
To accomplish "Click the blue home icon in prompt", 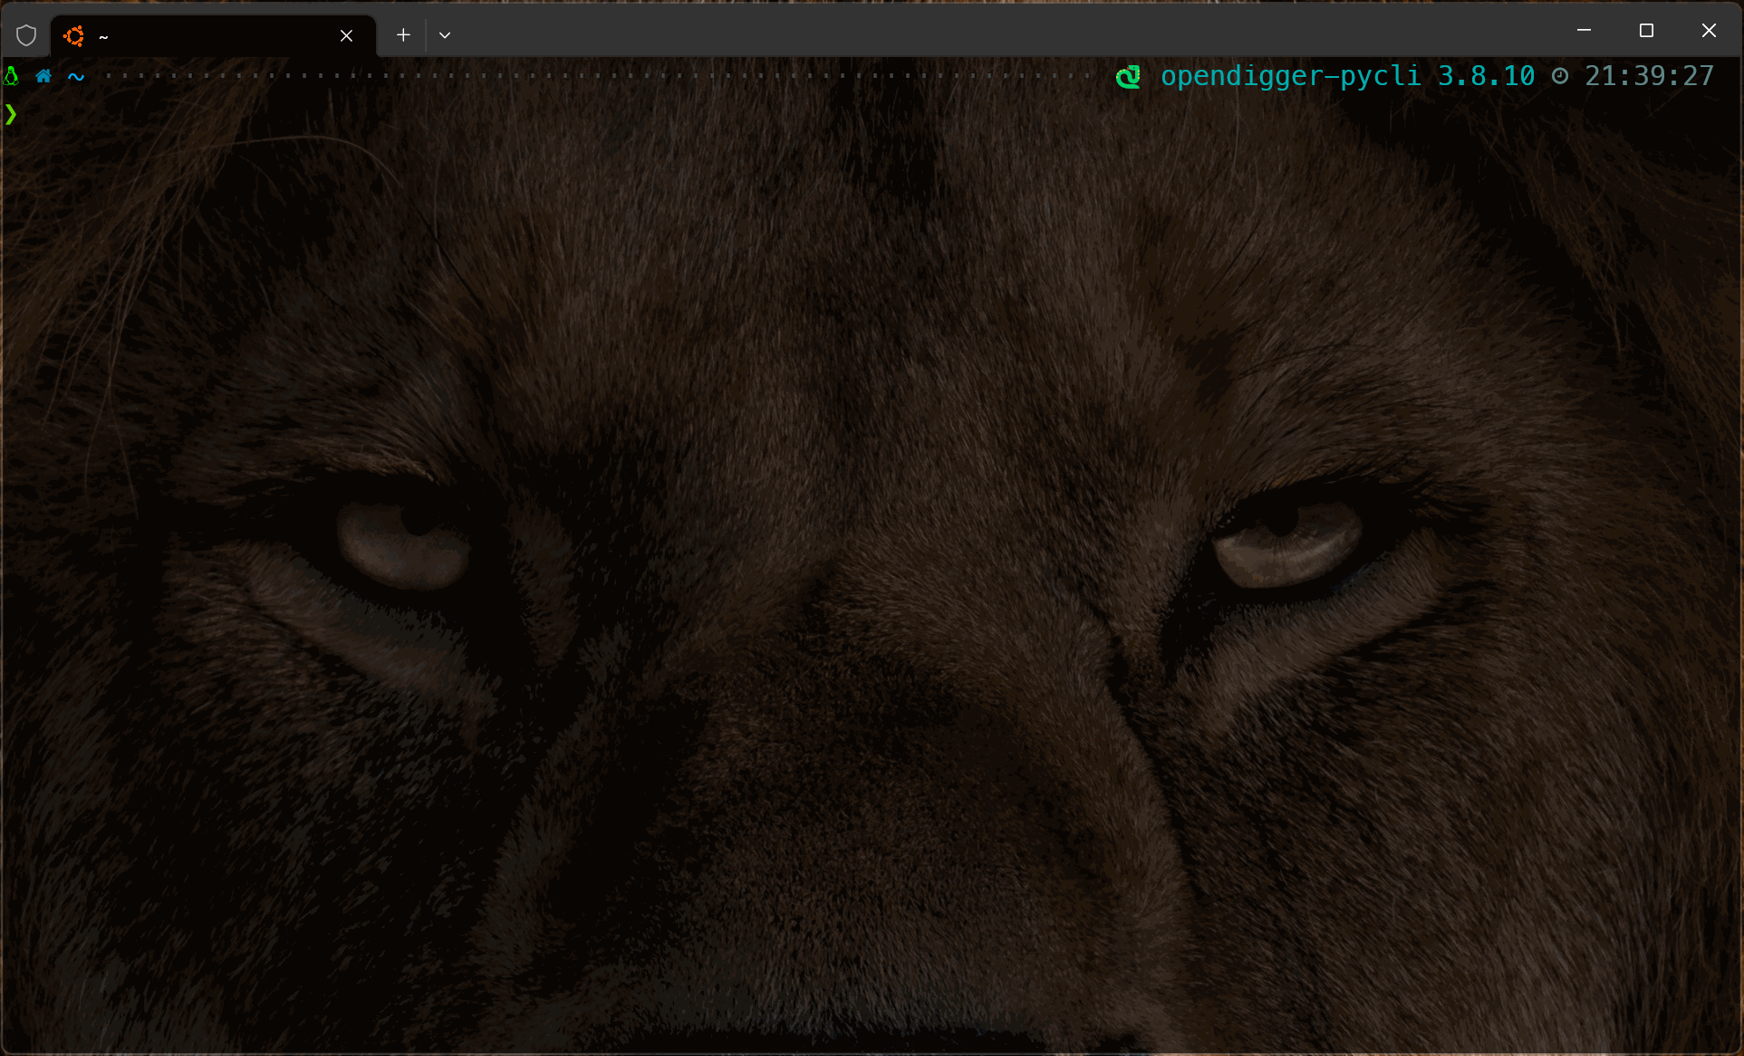I will 43,76.
